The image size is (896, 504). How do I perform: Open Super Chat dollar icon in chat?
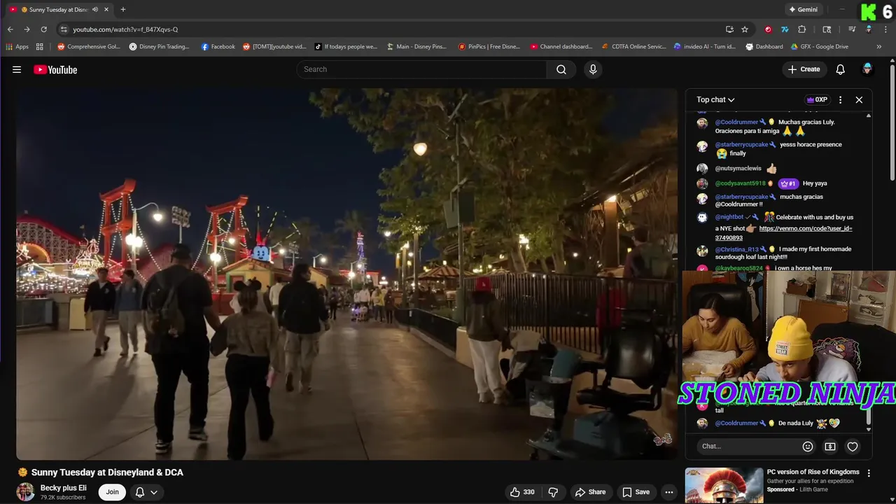point(830,446)
